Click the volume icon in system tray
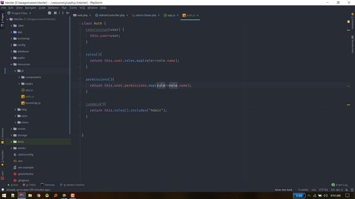Viewport: 355px width, 199px height. tap(326, 195)
